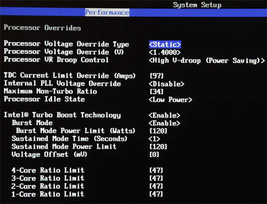Select the Maximum Non-Turbo Ratio label
This screenshot has width=267, height=204.
(x=50, y=91)
